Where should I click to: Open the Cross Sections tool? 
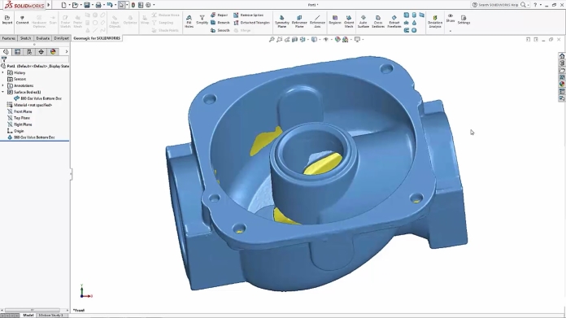[x=378, y=22]
